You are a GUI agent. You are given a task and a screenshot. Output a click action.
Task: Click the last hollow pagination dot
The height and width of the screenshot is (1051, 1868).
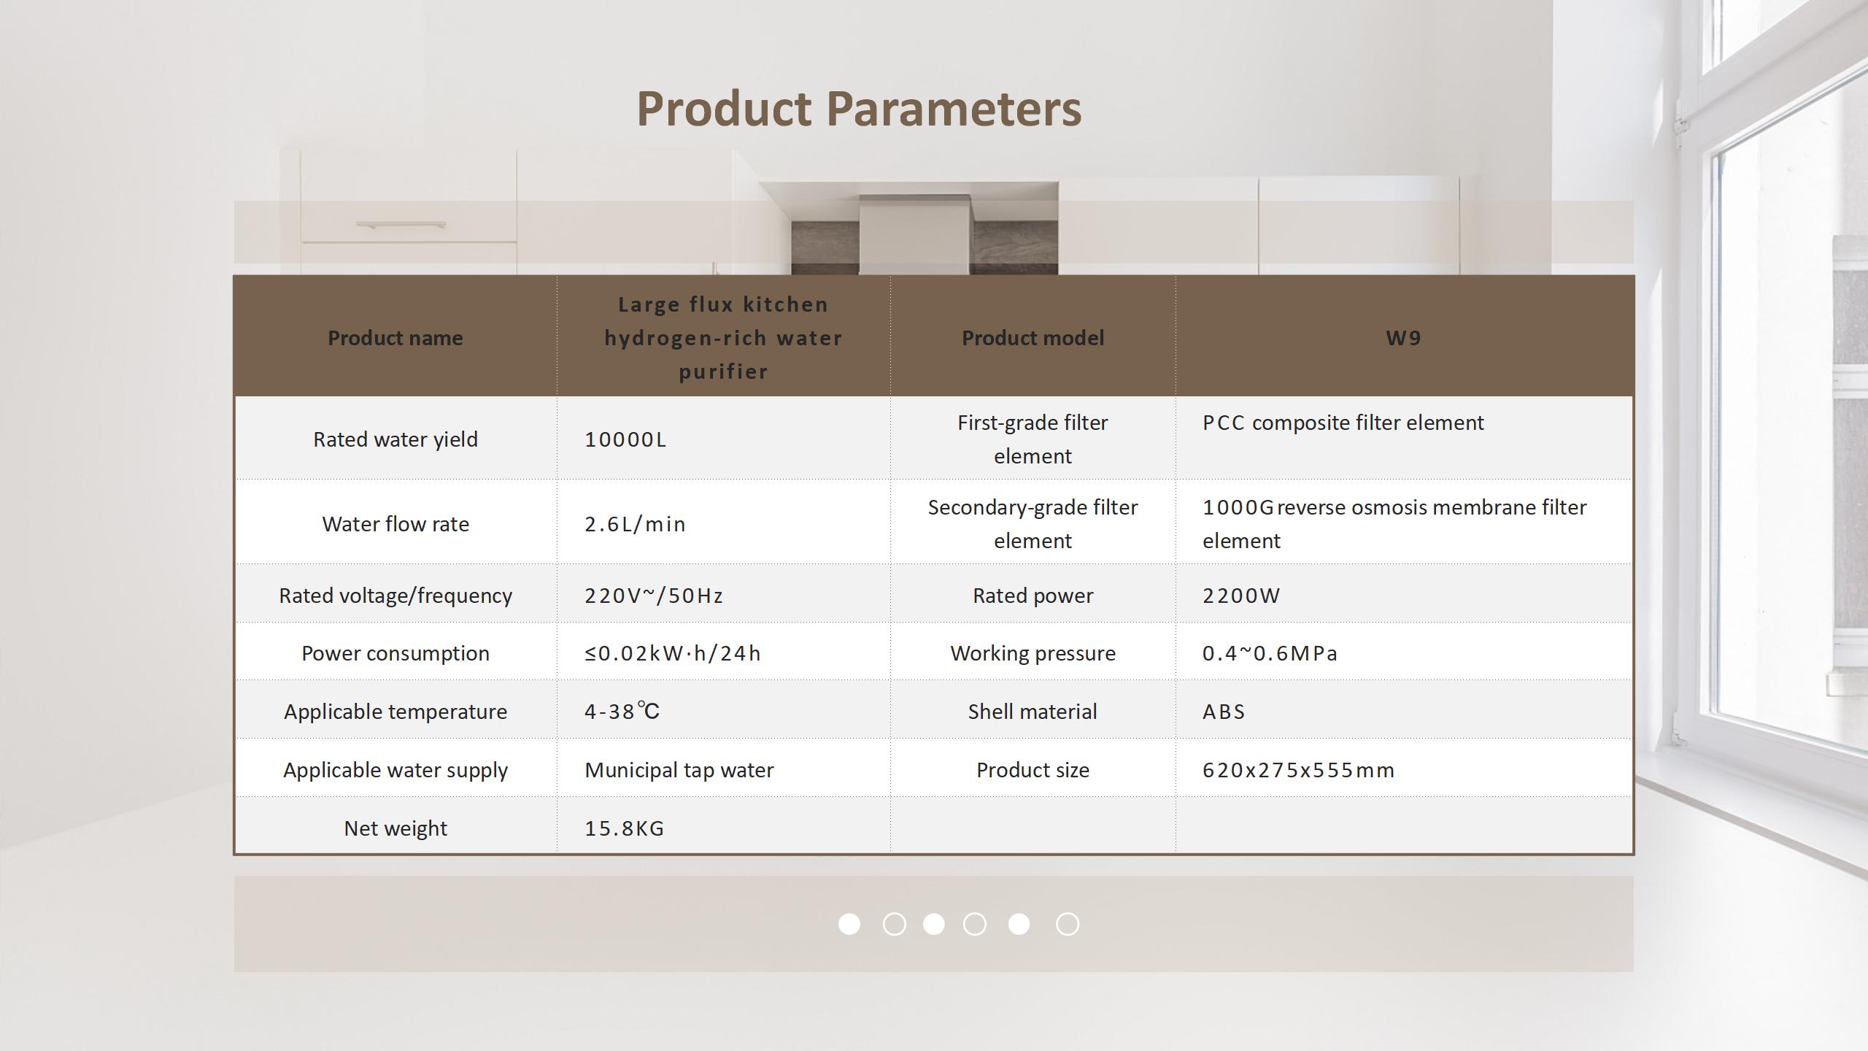point(1067,924)
